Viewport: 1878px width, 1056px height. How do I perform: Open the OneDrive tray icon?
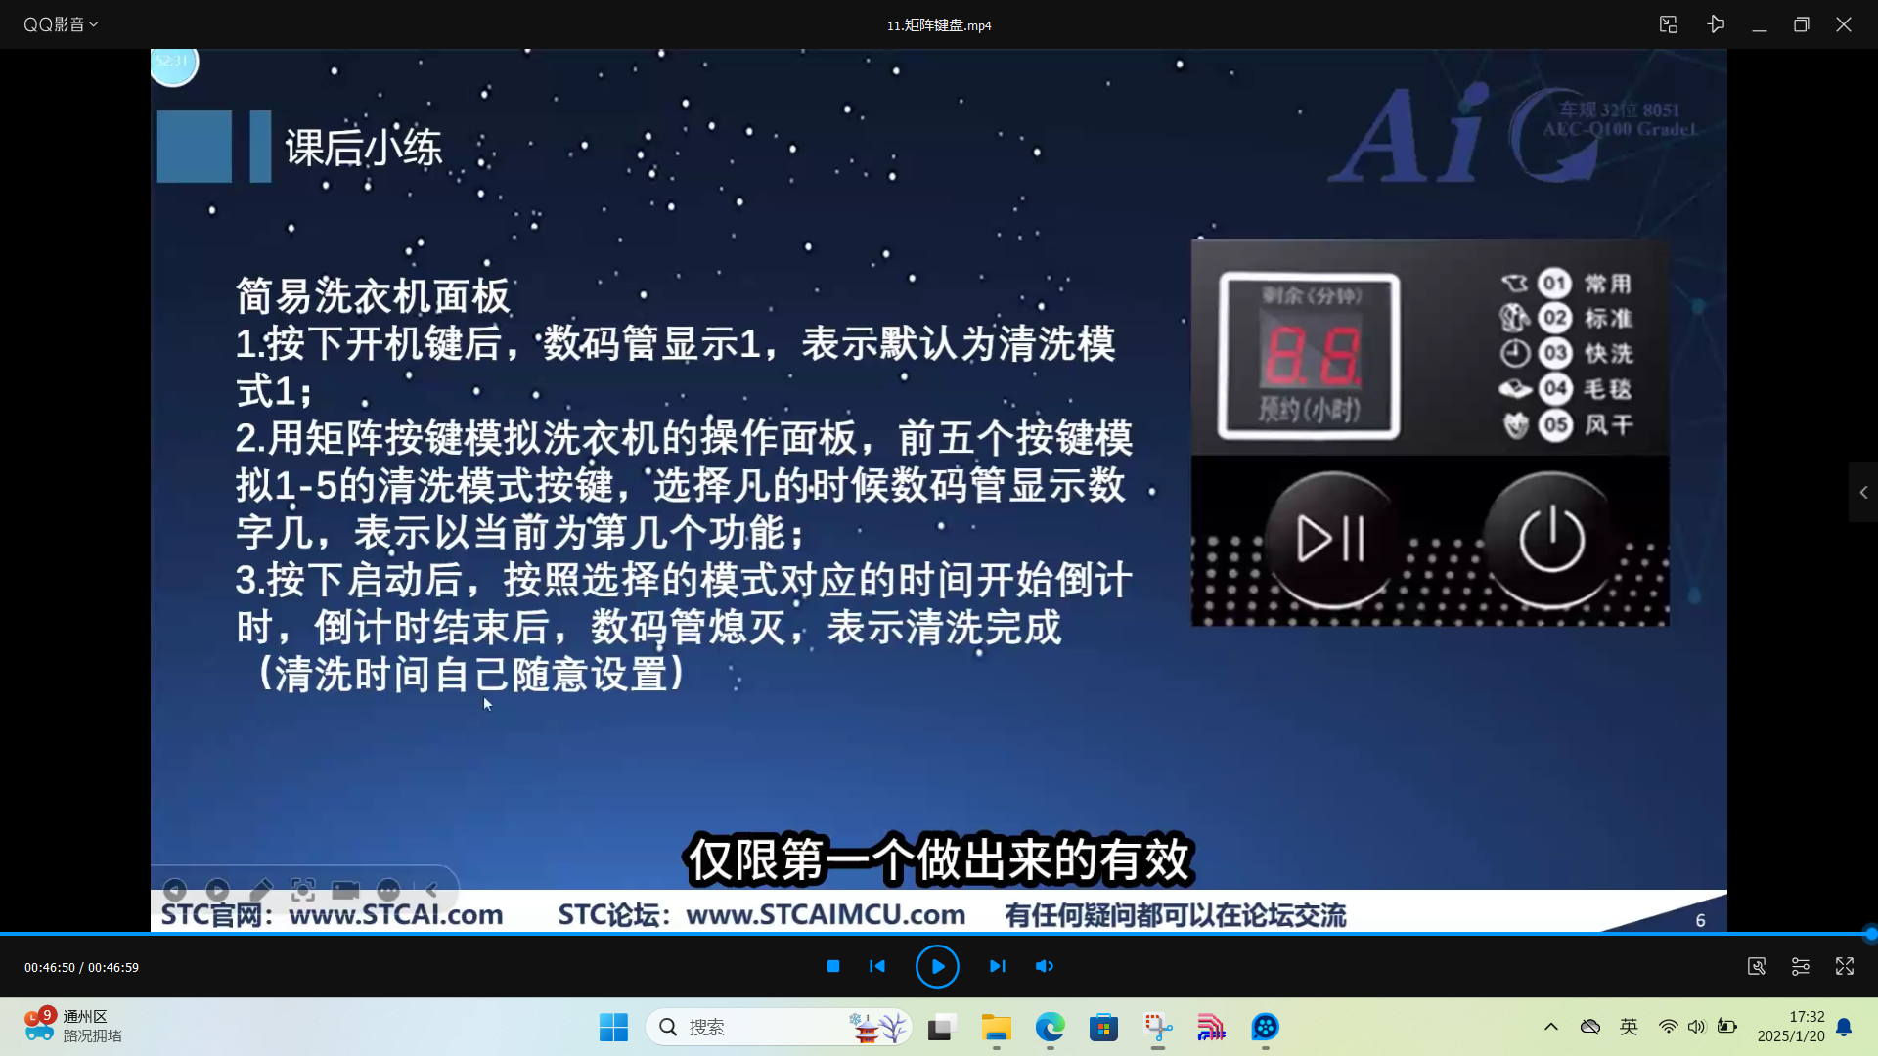[1590, 1027]
